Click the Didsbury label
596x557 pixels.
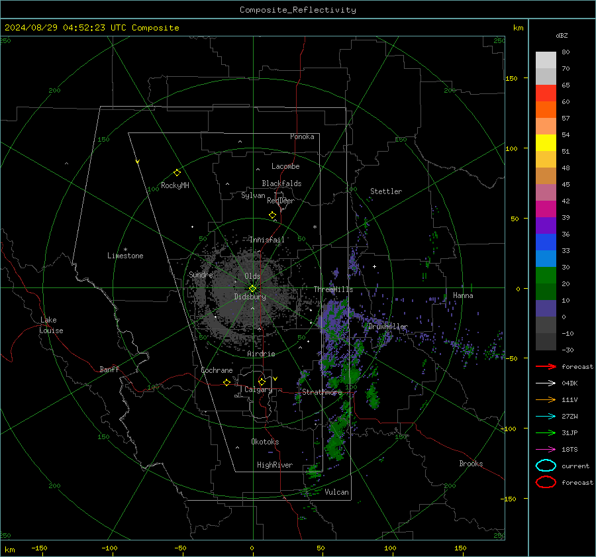point(250,297)
